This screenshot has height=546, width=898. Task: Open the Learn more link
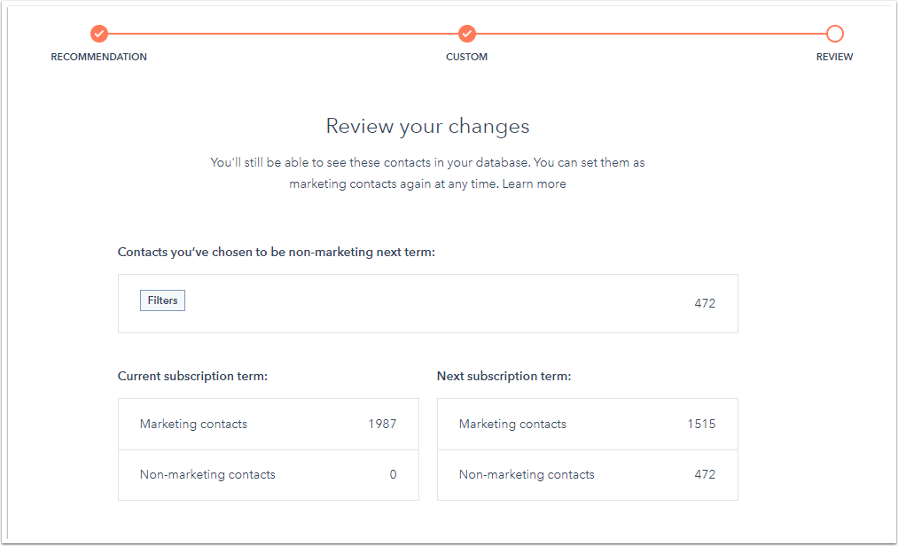pos(534,183)
